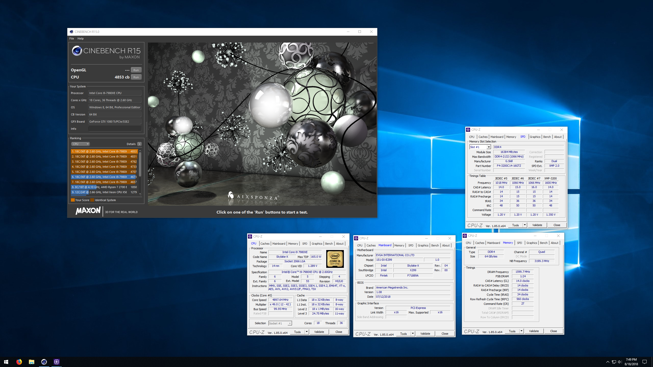Launch Firefox from the taskbar
This screenshot has height=367, width=653.
19,362
